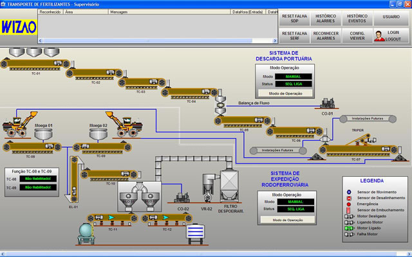Click the TRIPER machine icon
The image size is (412, 257).
pos(361,139)
